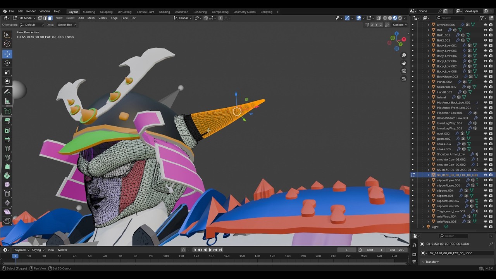This screenshot has height=279, width=496.
Task: Toggle proportional editing
Action: coord(220,18)
